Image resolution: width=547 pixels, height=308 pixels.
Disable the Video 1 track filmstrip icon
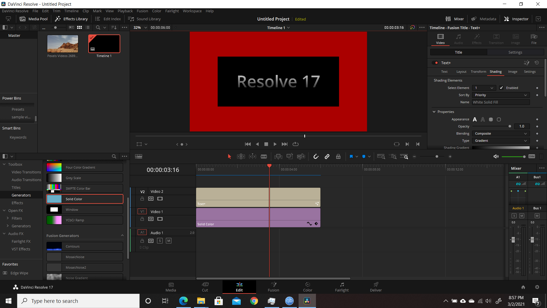(160, 219)
